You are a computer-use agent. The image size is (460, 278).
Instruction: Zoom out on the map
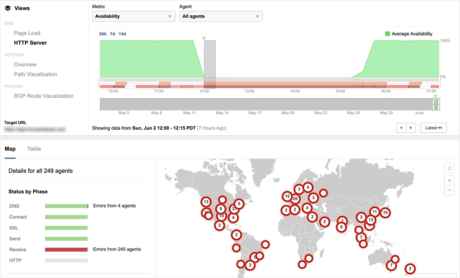click(x=449, y=190)
